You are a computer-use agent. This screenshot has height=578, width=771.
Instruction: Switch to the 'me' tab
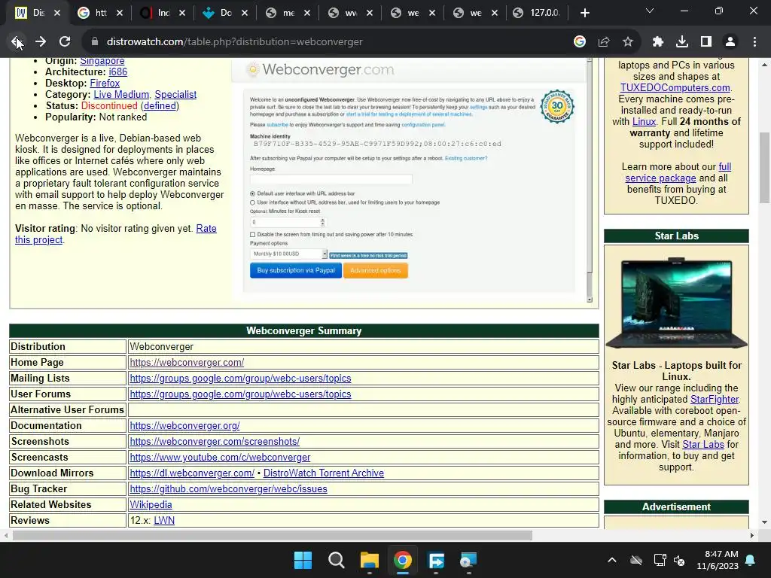(x=288, y=13)
